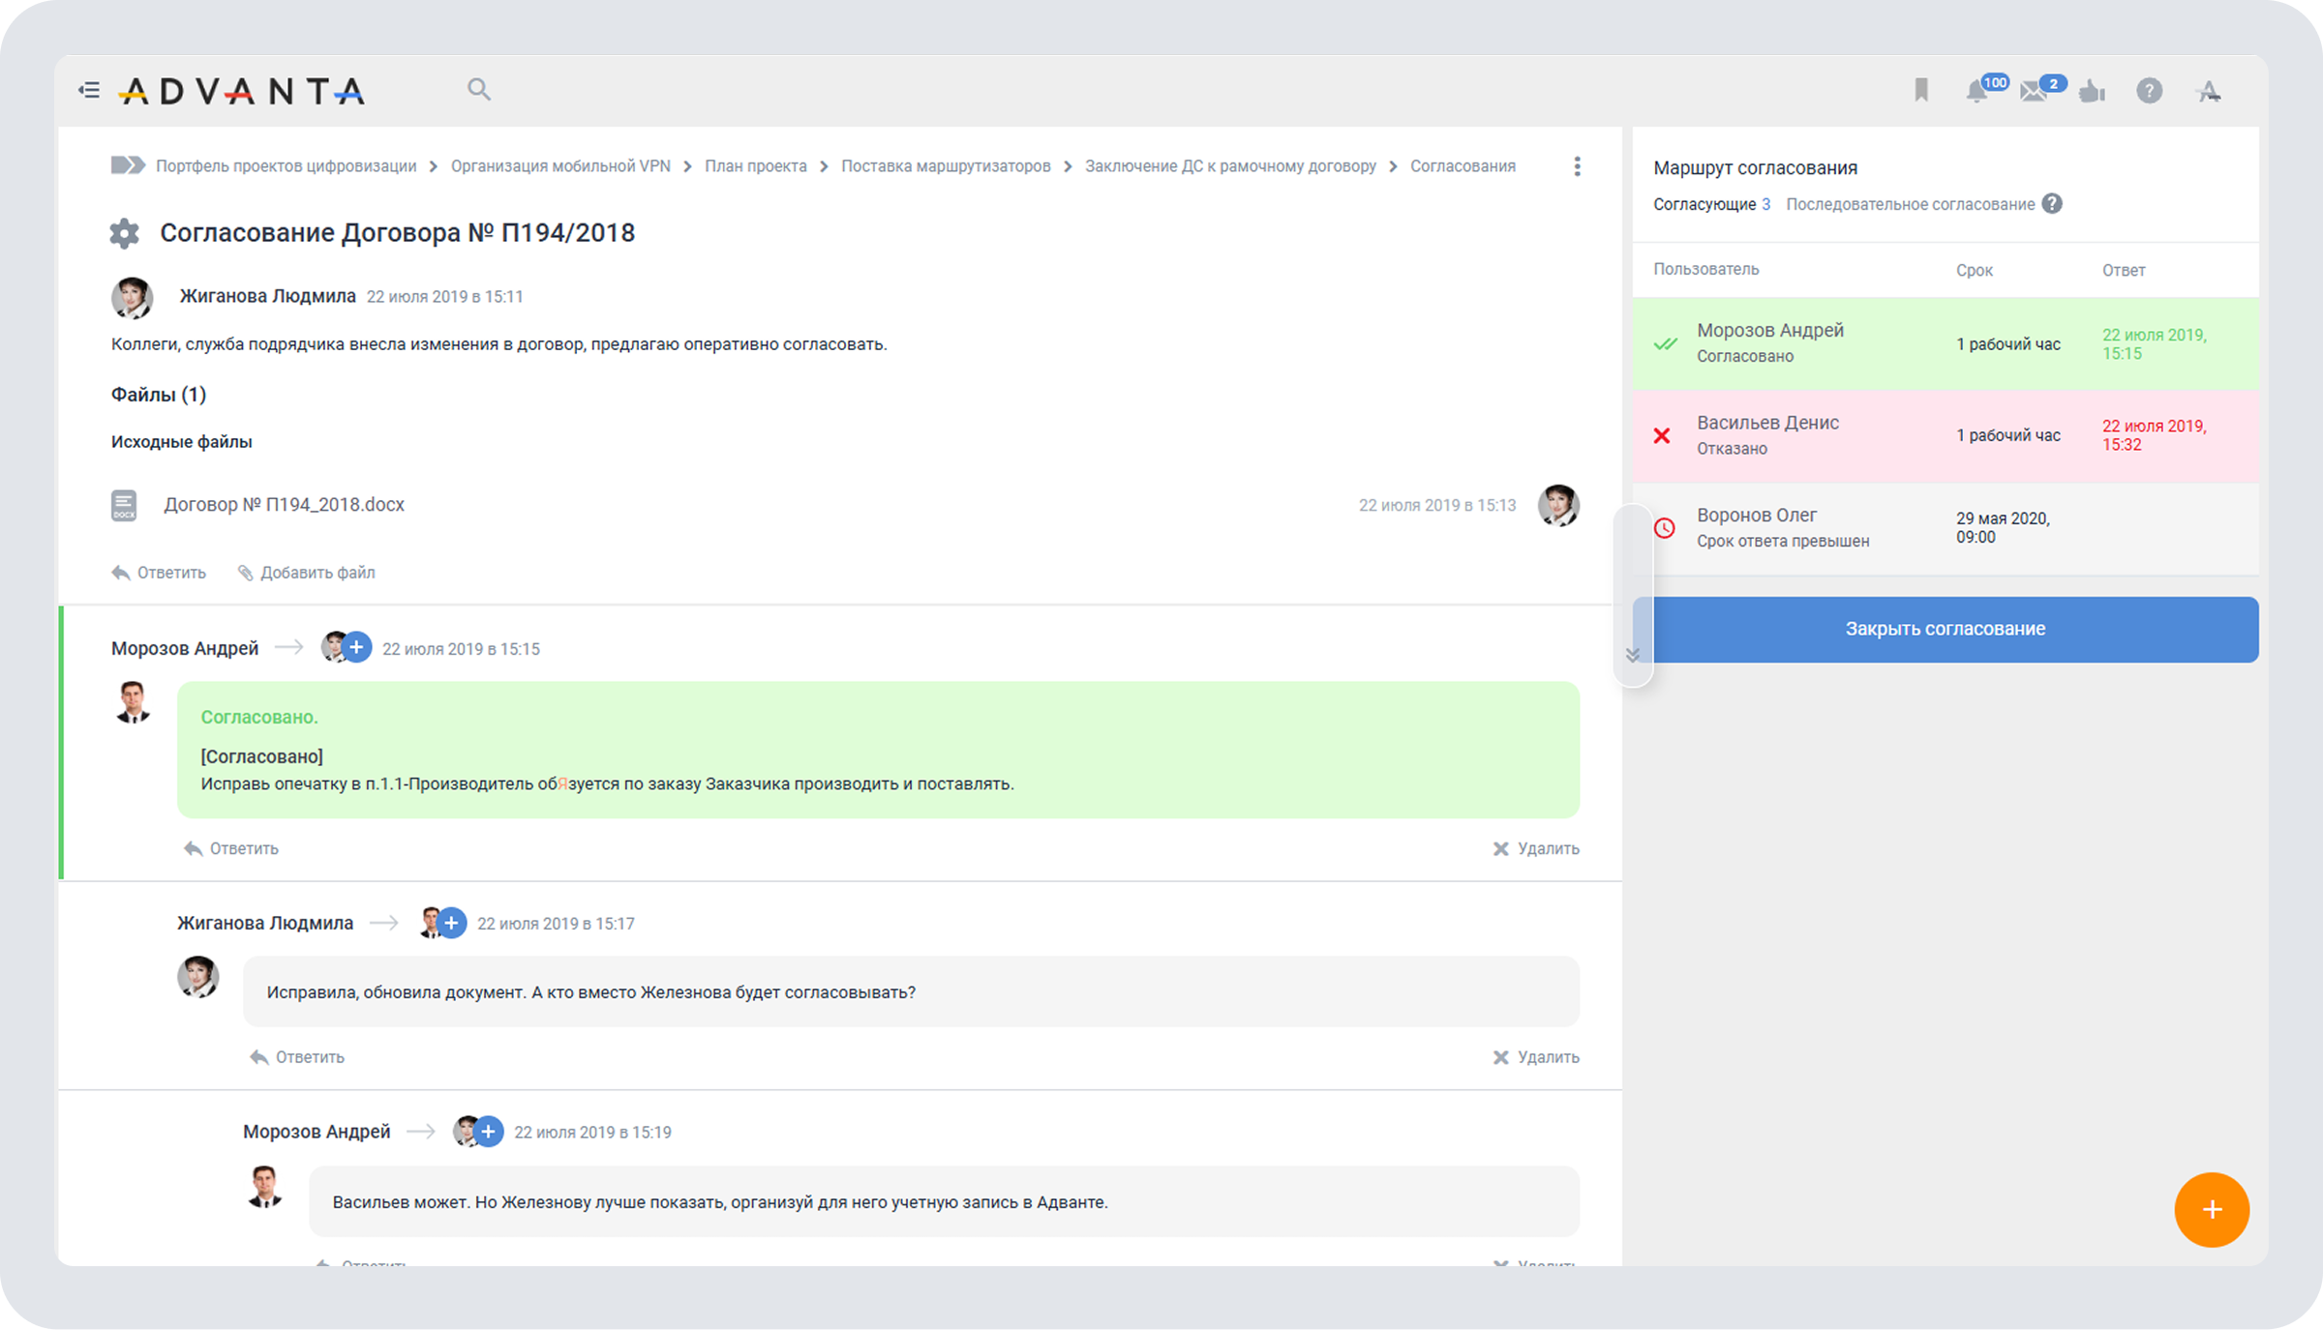Open the help question mark icon
This screenshot has width=2323, height=1330.
point(2149,91)
